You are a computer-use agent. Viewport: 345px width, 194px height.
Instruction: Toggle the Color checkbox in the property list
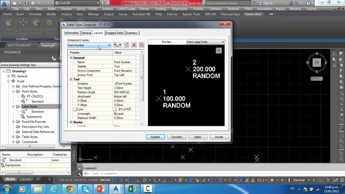click(75, 109)
